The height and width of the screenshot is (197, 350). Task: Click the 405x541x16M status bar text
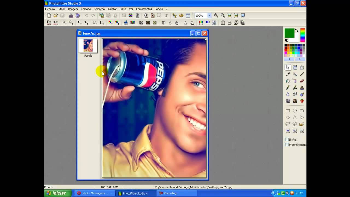tap(109, 187)
